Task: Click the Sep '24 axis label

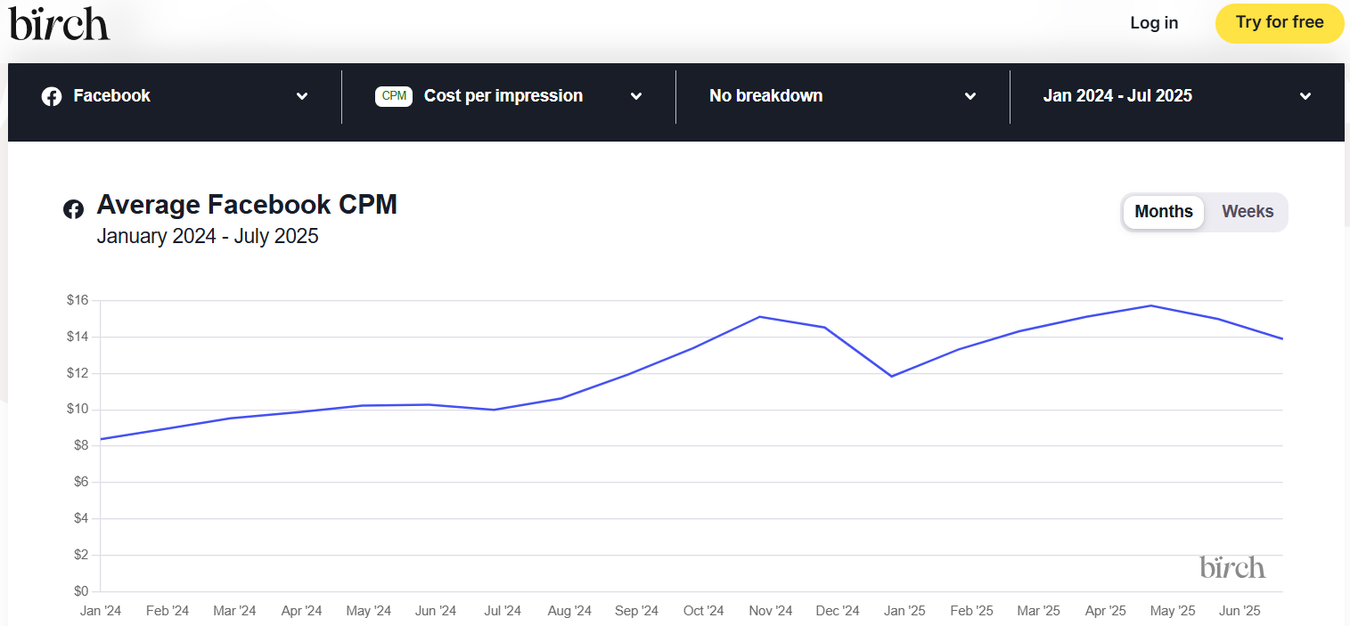Action: (636, 611)
